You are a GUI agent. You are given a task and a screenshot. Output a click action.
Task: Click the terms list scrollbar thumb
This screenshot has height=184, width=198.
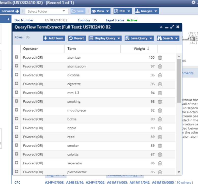coord(179,81)
